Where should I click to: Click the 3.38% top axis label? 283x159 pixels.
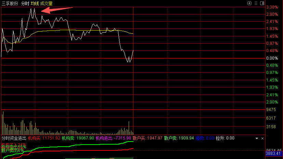272,7
